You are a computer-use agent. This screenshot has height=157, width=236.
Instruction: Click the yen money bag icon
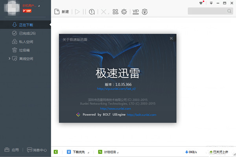point(144,12)
